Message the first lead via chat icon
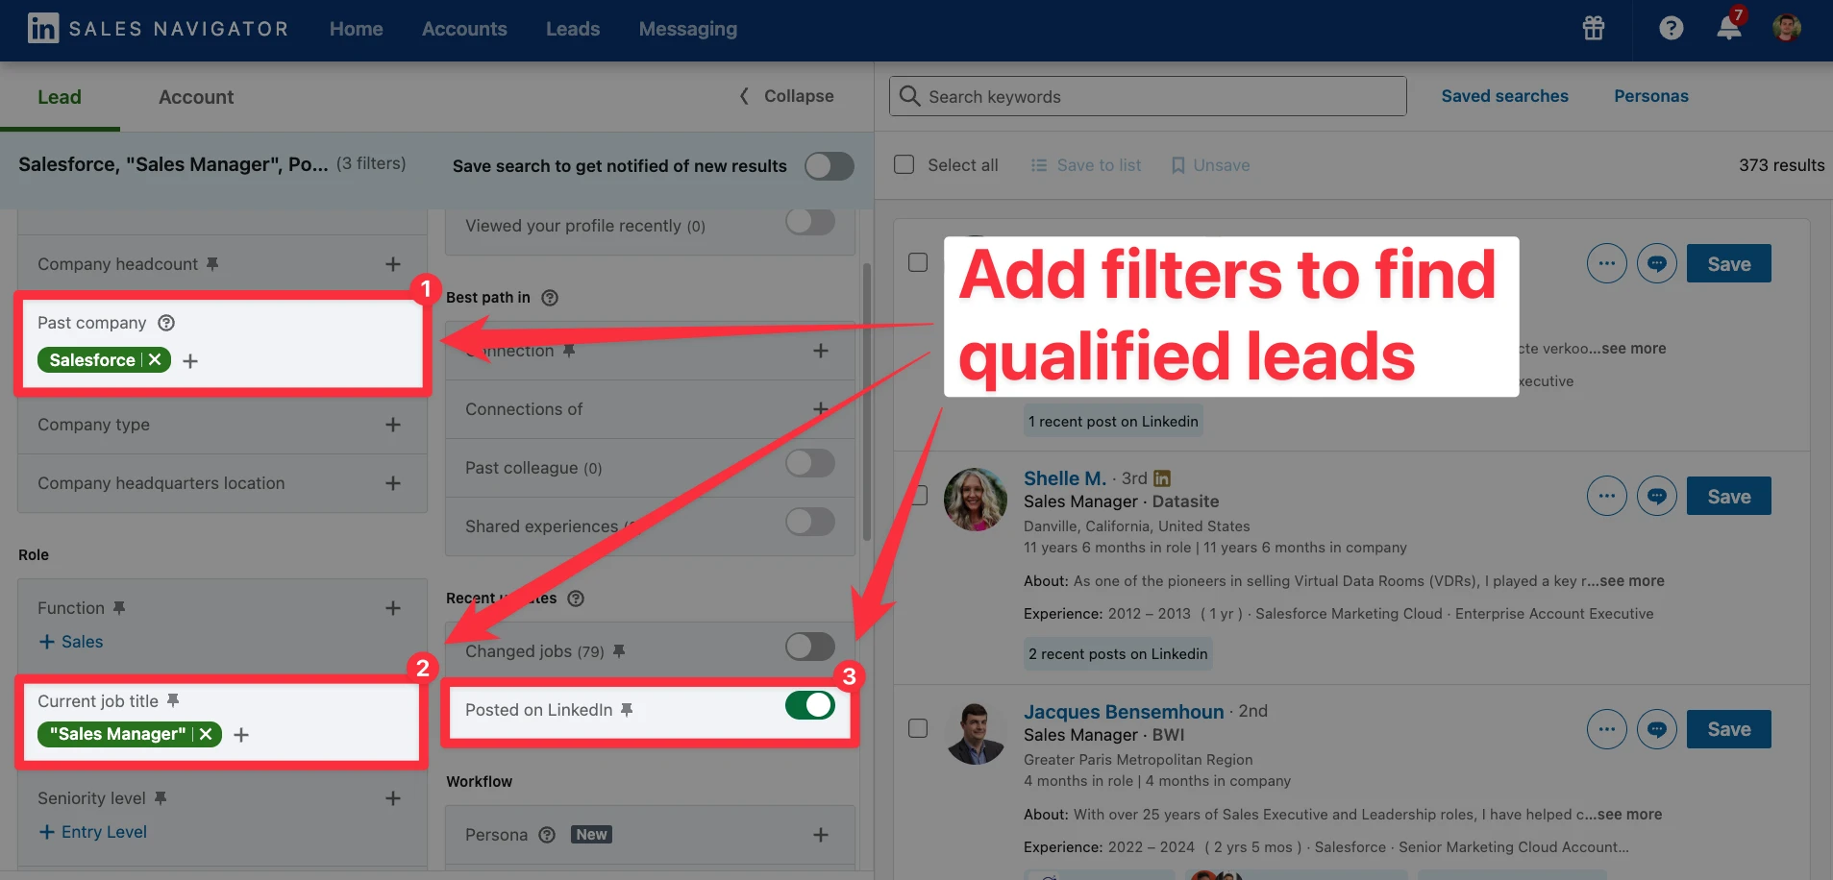This screenshot has height=880, width=1833. (x=1657, y=263)
